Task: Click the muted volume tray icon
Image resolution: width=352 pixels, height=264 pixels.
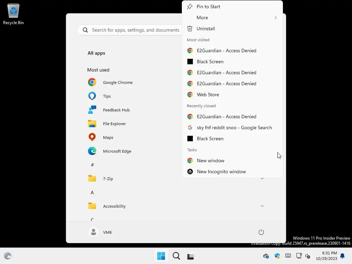Action: tap(308, 256)
